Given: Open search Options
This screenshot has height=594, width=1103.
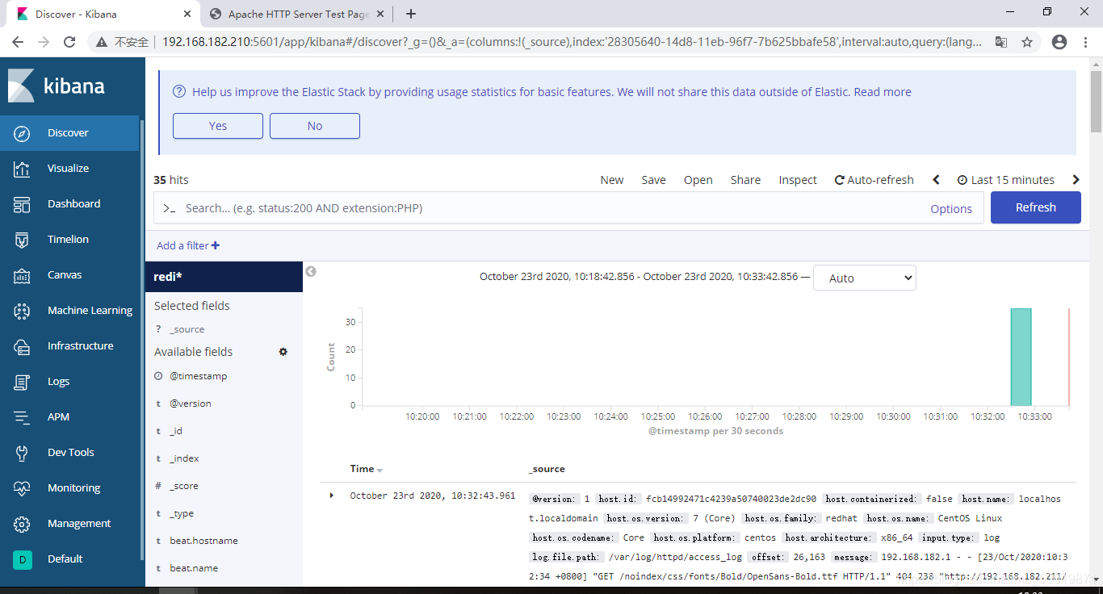Looking at the screenshot, I should (951, 208).
